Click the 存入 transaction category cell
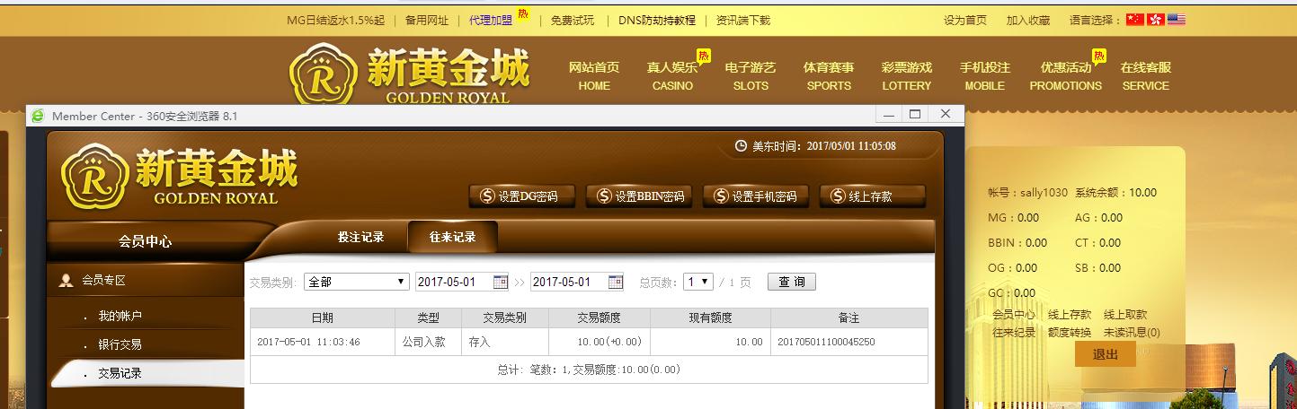Screen dimensions: 1297x409 505,343
